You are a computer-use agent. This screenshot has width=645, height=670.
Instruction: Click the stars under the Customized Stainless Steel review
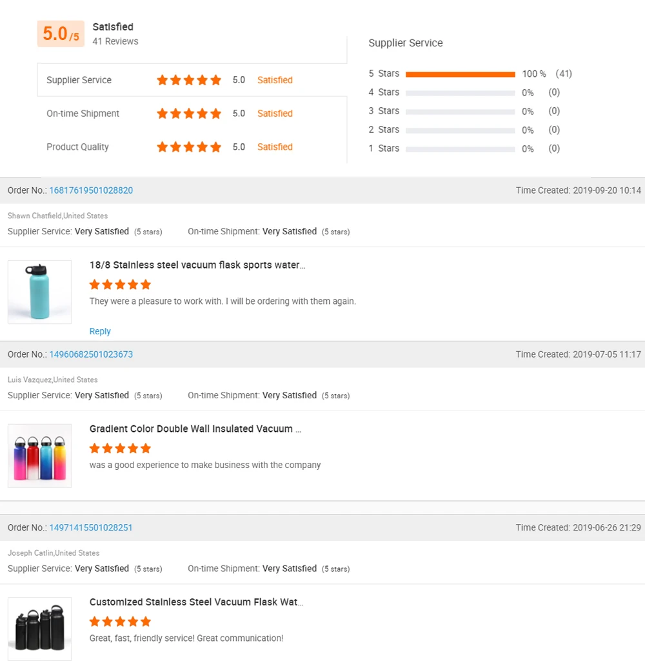[x=121, y=622]
